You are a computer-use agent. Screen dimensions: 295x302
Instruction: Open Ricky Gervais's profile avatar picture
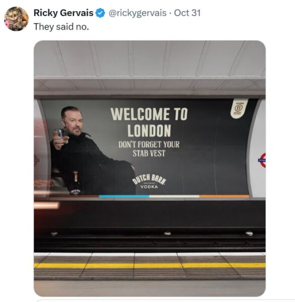(x=16, y=19)
